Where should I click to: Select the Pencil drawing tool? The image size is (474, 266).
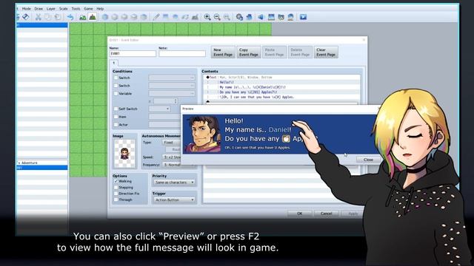click(x=156, y=17)
